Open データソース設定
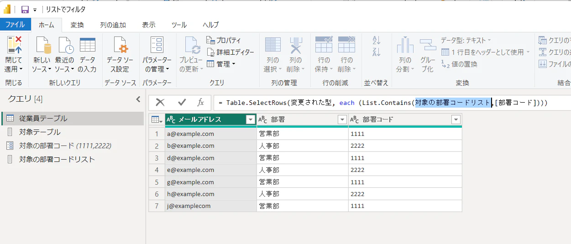The height and width of the screenshot is (244, 571). pyautogui.click(x=120, y=55)
